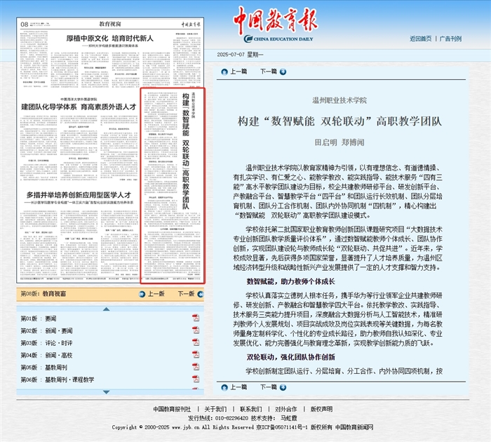Screen dimensions: 491x442
Task: Click the next-page (下一版) arrow icon
Action: [201, 294]
